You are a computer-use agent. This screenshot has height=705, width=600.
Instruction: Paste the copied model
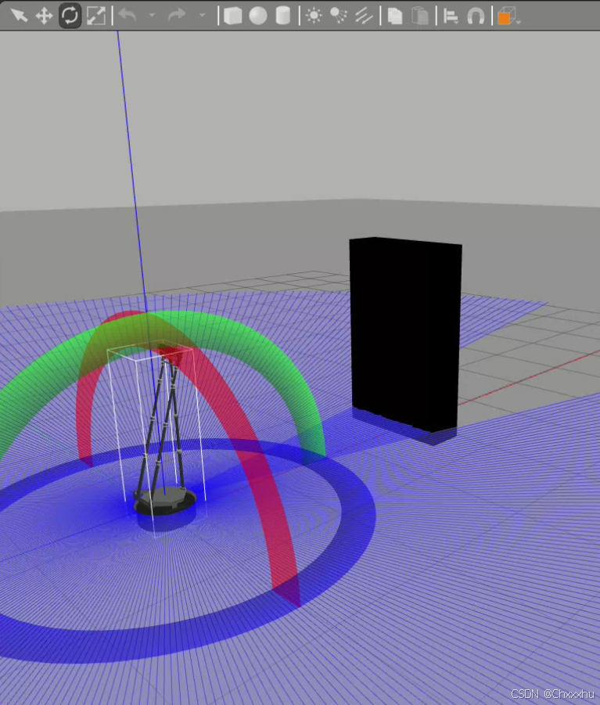coord(420,16)
